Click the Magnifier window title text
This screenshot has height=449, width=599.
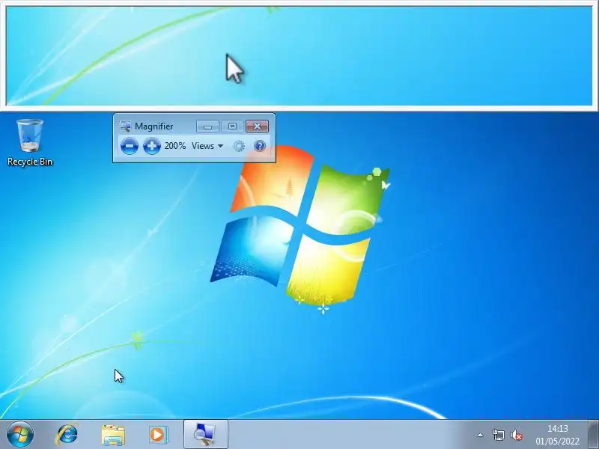pos(154,126)
